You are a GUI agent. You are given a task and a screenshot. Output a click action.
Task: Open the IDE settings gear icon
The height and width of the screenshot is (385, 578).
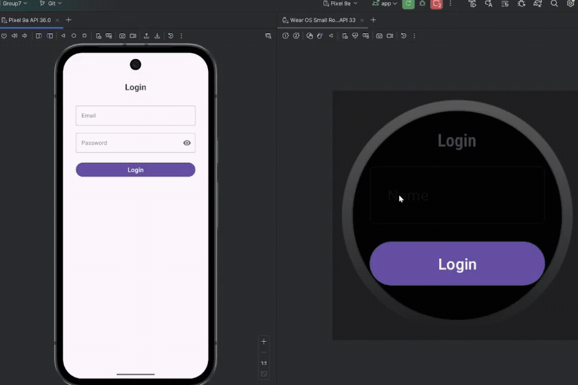pos(570,4)
